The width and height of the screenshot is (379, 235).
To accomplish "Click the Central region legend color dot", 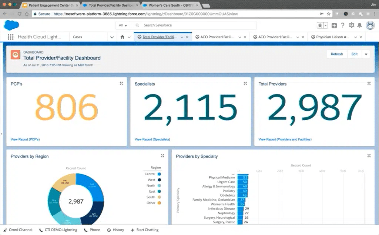I will click(159, 174).
